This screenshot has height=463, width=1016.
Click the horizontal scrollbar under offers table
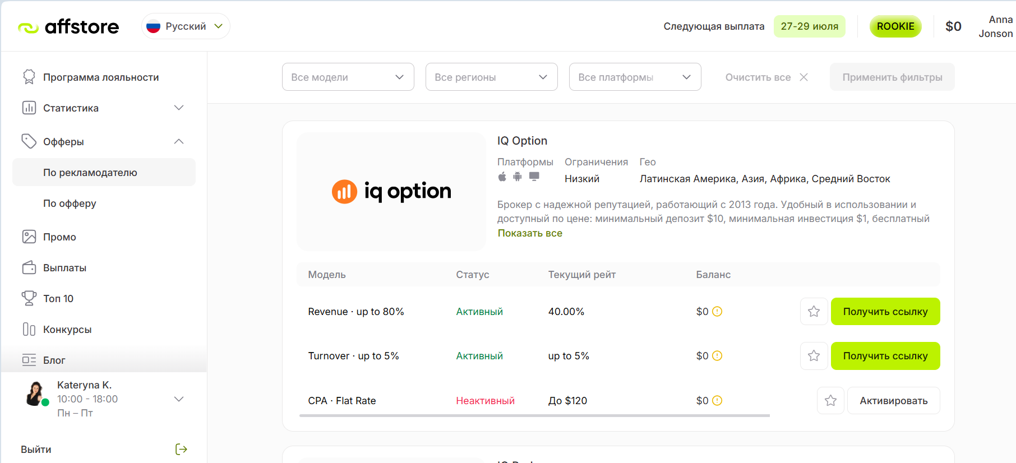click(534, 416)
